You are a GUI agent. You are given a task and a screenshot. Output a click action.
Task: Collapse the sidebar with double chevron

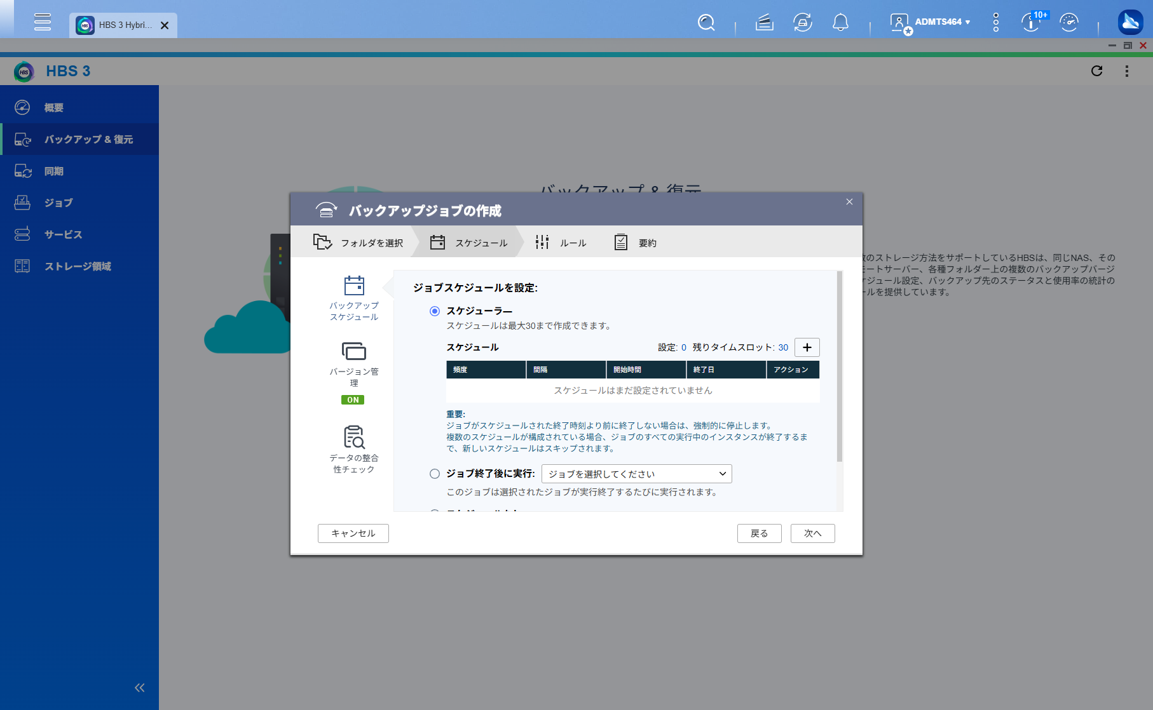(x=140, y=688)
